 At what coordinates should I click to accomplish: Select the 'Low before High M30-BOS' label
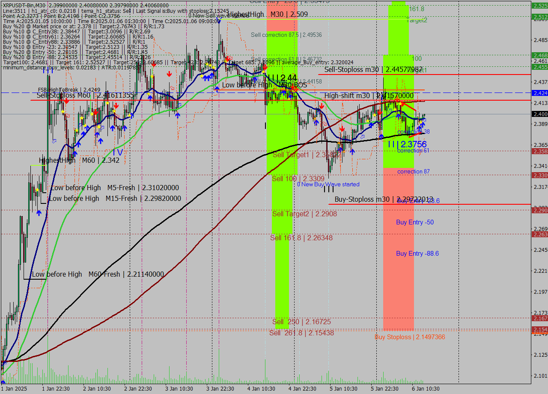point(265,85)
